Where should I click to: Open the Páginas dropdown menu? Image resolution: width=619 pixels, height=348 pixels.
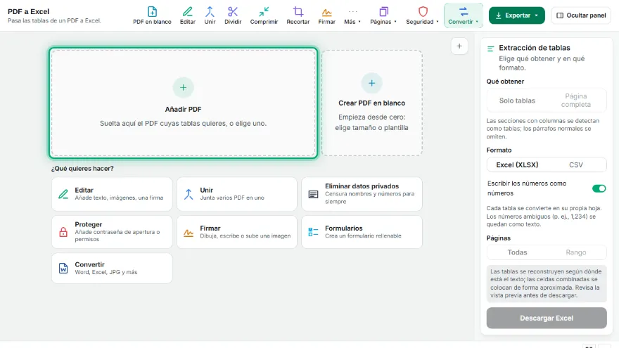click(383, 15)
